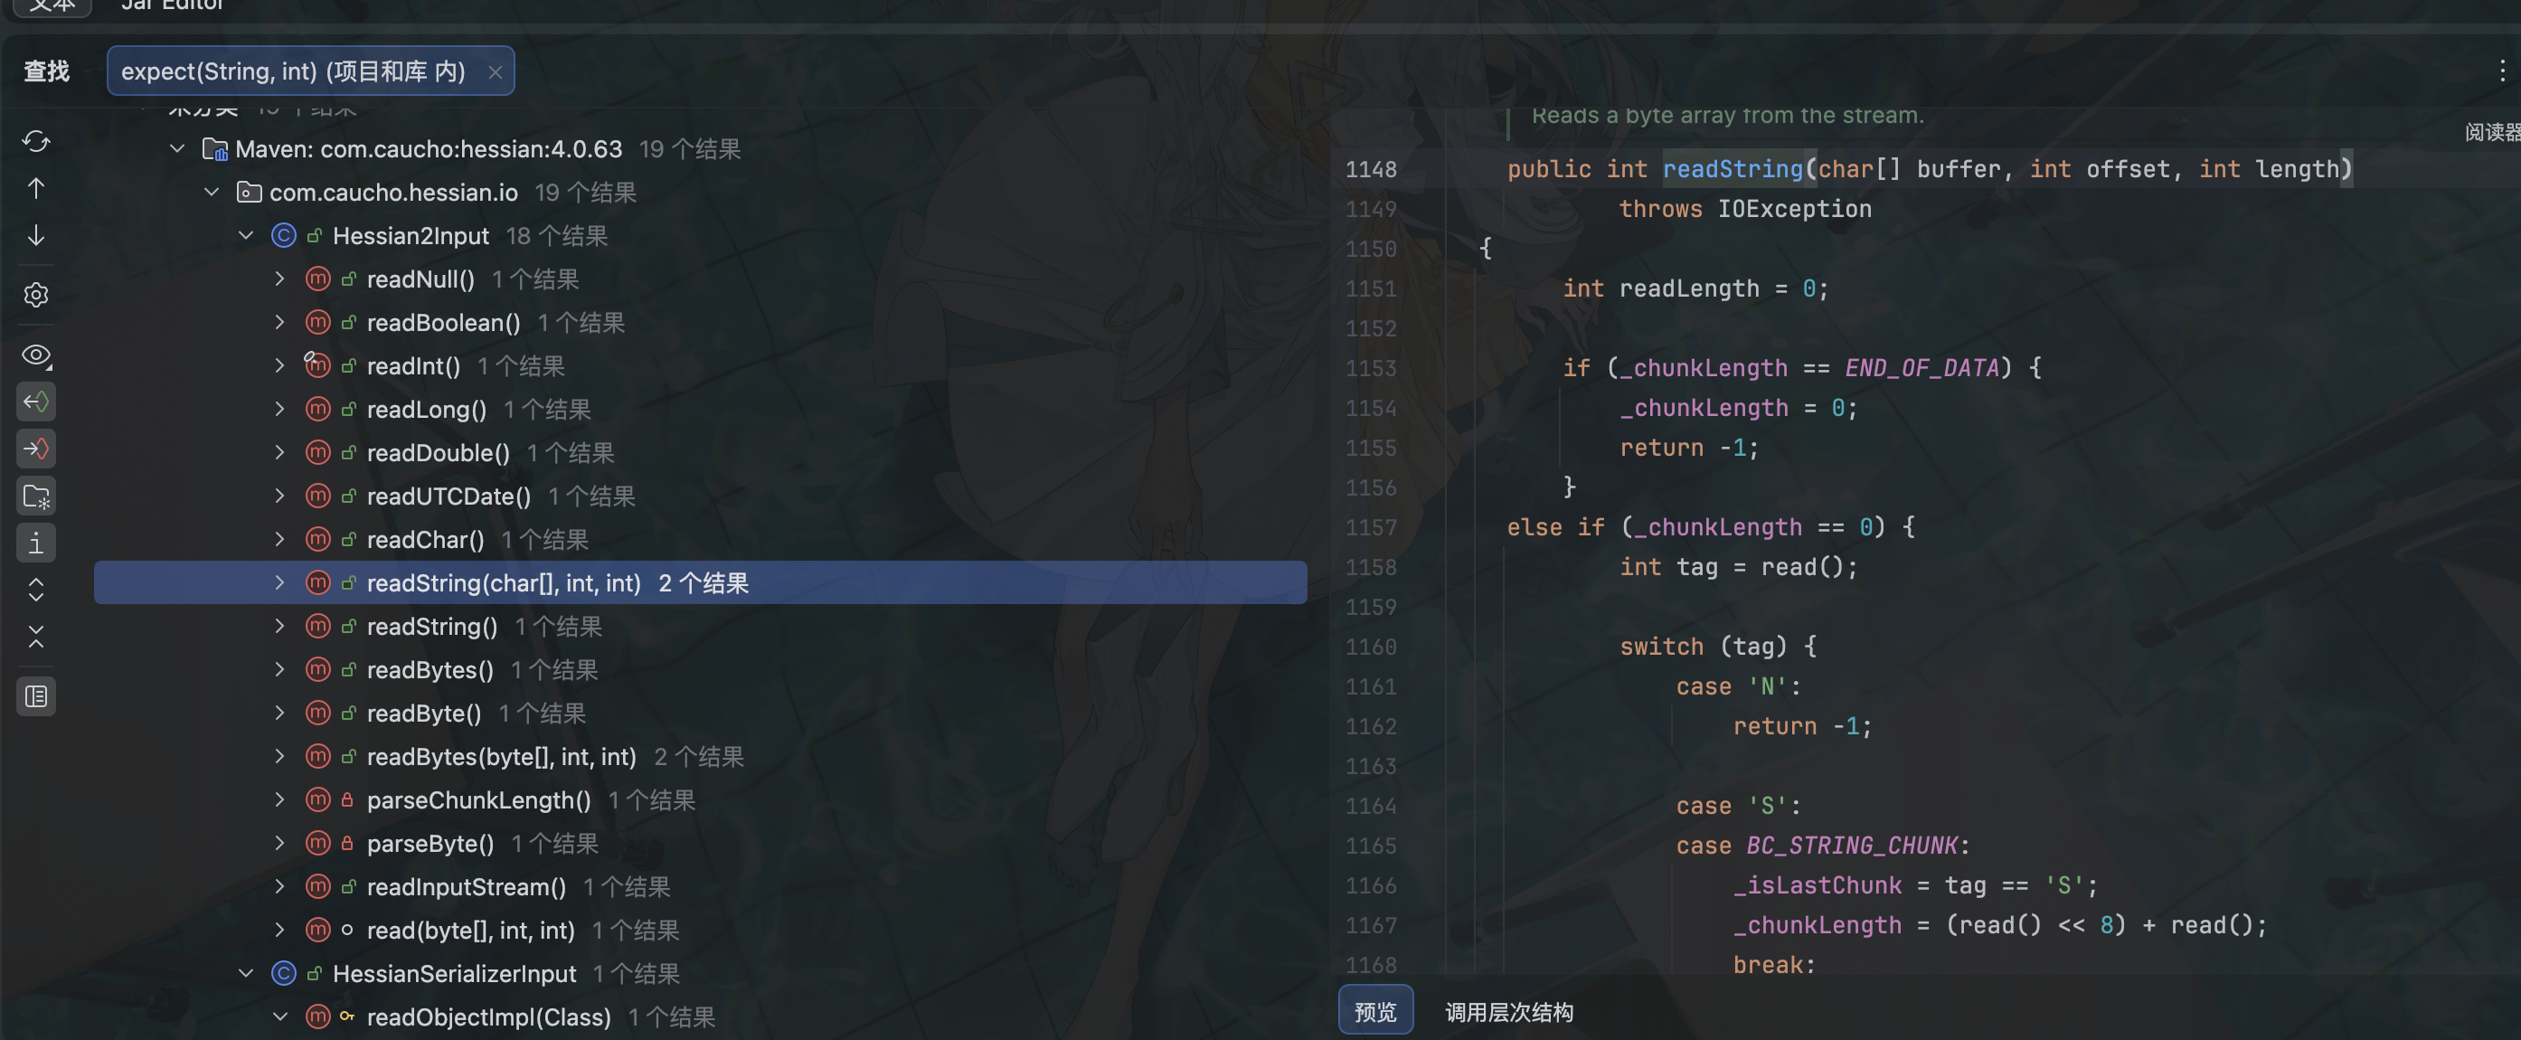The image size is (2521, 1040).
Task: Collapse the Hessian2Input class node
Action: coord(246,236)
